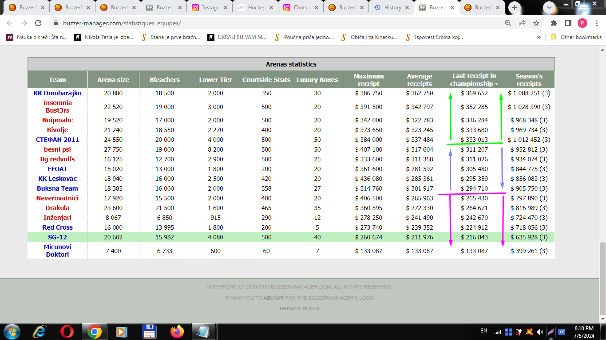
Task: Open a new tab with the plus button
Action: point(515,8)
